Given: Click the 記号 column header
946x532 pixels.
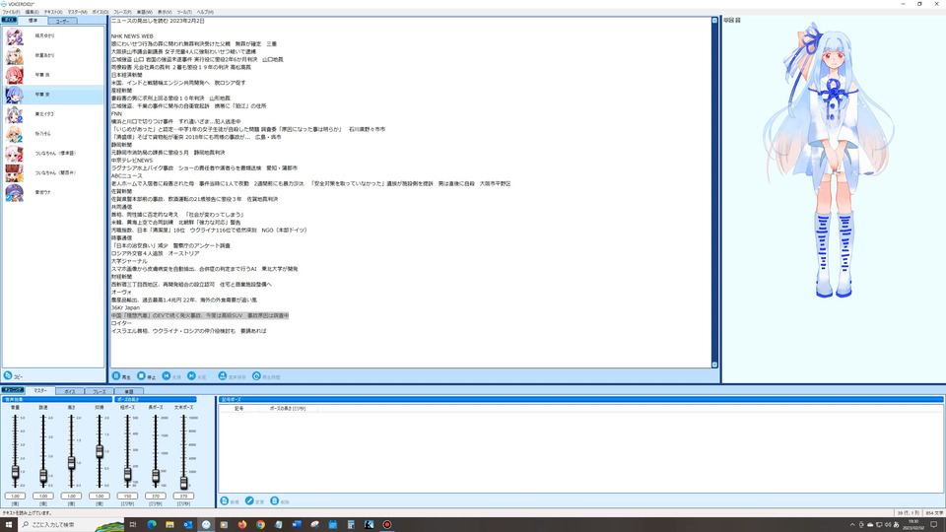Looking at the screenshot, I should click(238, 408).
